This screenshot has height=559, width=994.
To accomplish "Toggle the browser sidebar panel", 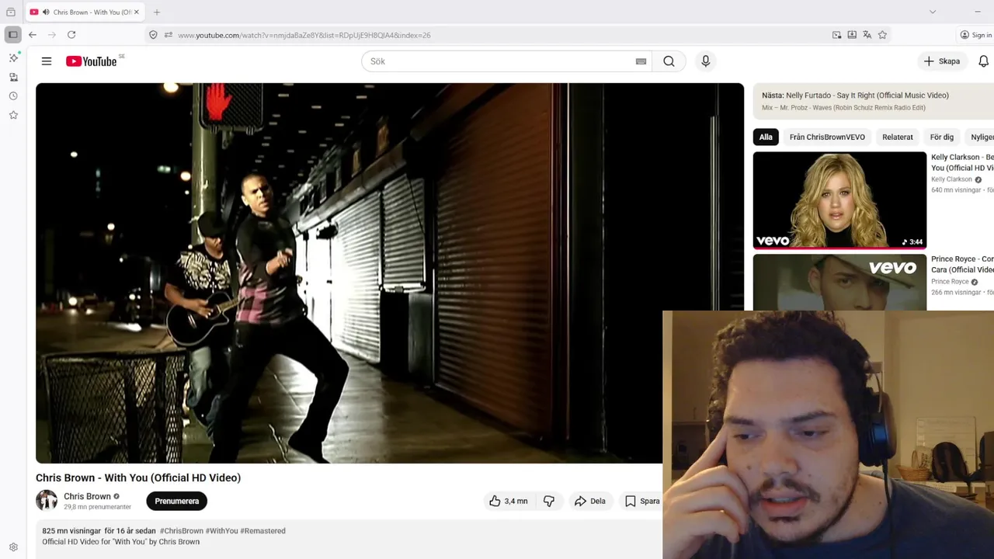I will 13,35.
